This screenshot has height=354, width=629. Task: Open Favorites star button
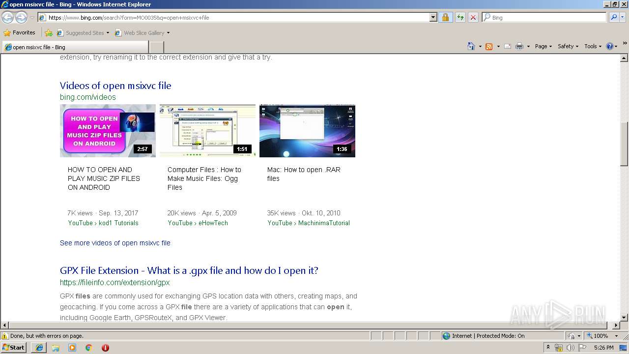tap(20, 32)
